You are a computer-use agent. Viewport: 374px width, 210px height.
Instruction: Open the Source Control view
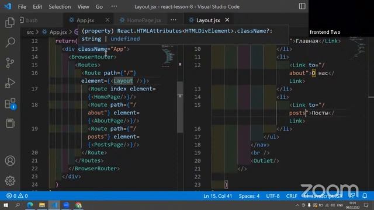point(10,62)
